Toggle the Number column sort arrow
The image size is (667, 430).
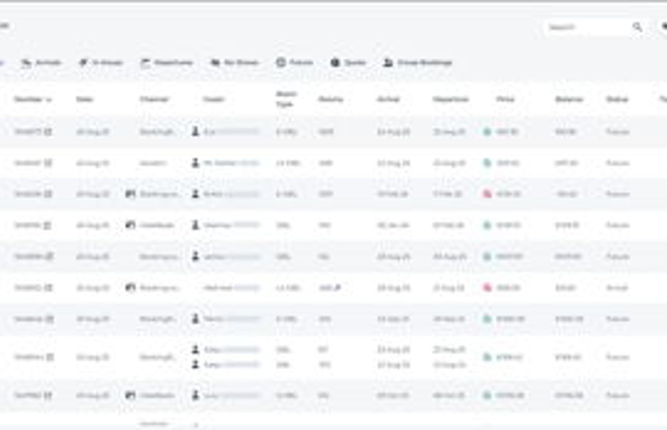[x=49, y=100]
